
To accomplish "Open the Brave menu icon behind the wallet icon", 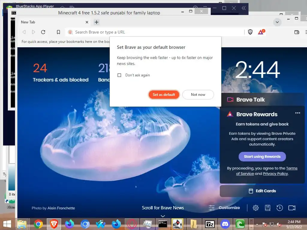I will [x=306, y=32].
